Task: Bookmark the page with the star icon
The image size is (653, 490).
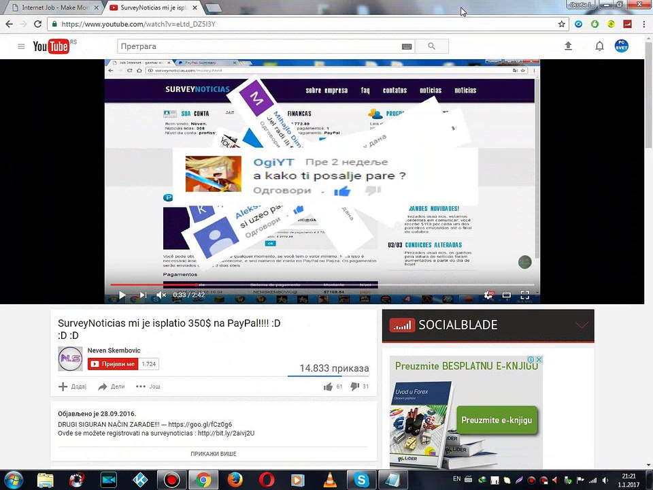Action: tap(561, 24)
